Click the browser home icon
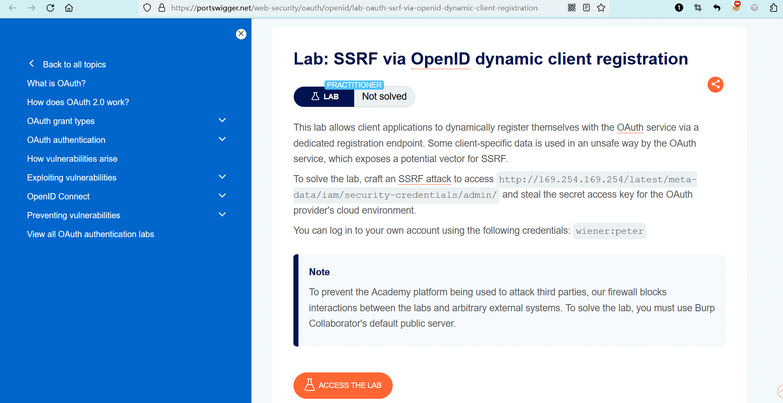 [69, 8]
